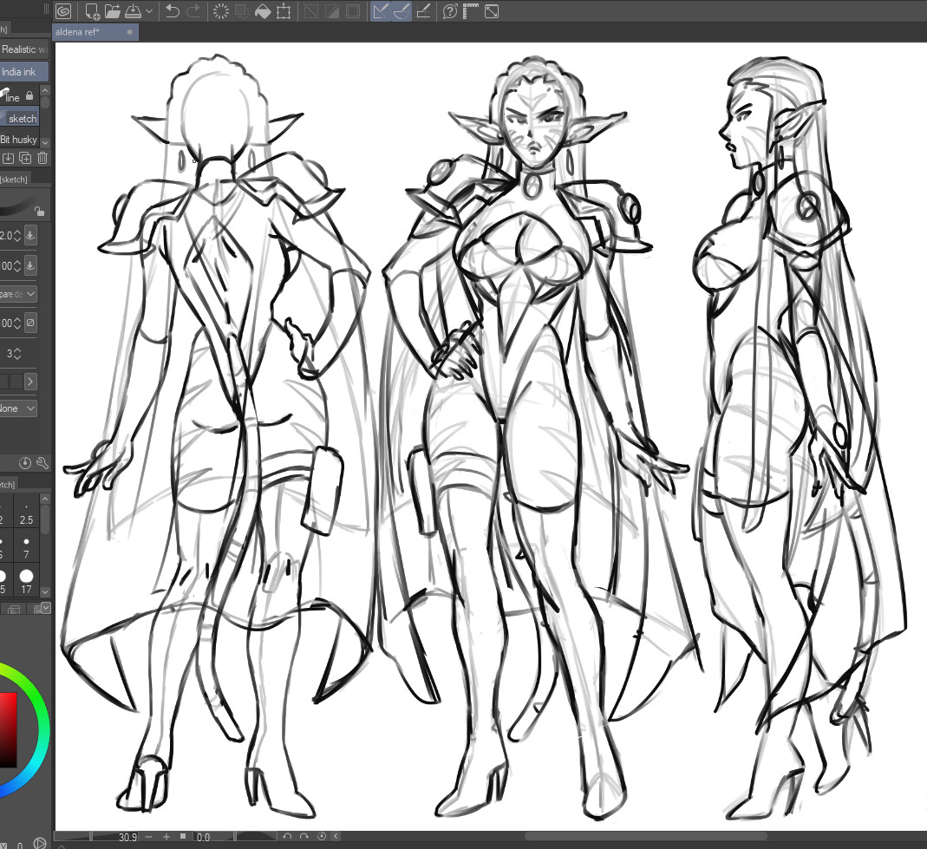Click the Open file folder icon
This screenshot has height=849, width=927.
tap(113, 11)
